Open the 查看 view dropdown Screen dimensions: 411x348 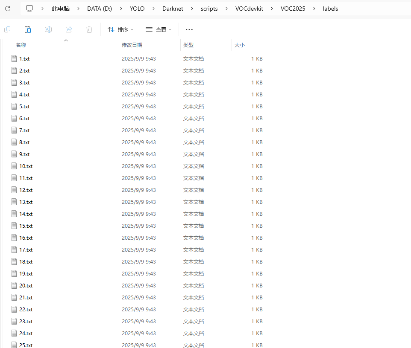coord(159,29)
